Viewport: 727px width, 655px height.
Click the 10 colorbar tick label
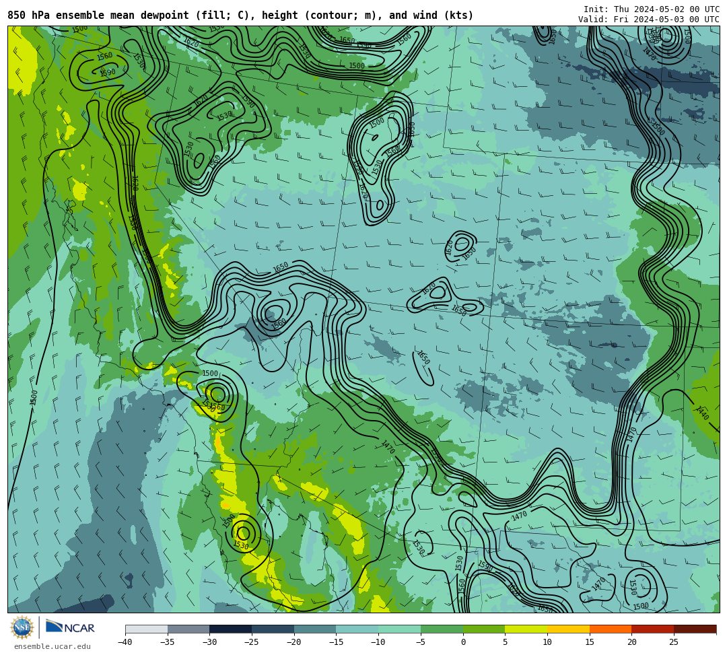(547, 642)
